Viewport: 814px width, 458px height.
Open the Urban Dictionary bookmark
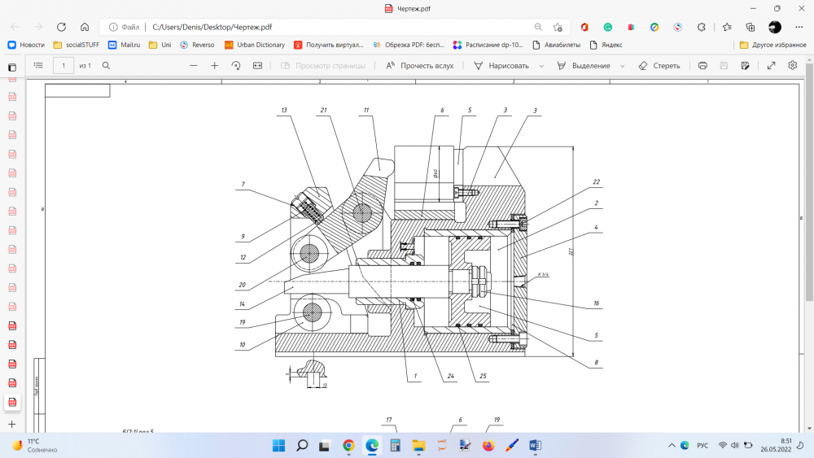[255, 45]
